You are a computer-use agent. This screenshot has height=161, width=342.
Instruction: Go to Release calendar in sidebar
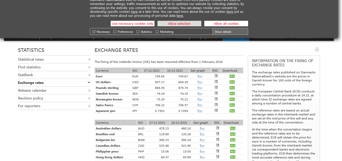pyautogui.click(x=32, y=90)
